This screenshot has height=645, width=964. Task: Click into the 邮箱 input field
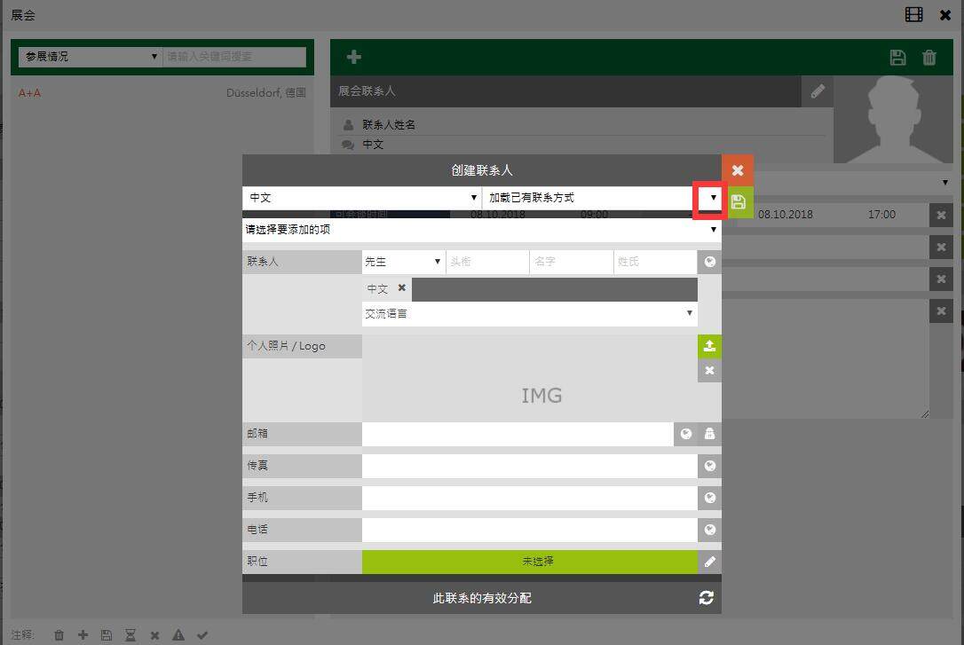518,434
